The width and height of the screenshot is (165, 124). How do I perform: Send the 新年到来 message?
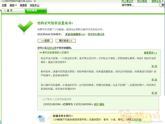[x=154, y=80]
